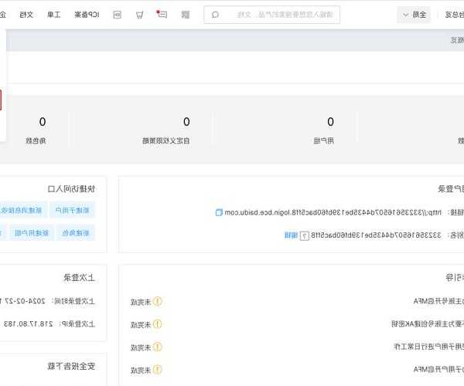Click the help question mark icon next to 编辑

pyautogui.click(x=304, y=235)
